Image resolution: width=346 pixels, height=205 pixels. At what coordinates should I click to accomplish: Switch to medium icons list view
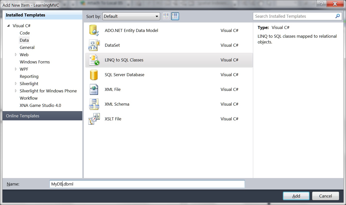click(x=175, y=16)
